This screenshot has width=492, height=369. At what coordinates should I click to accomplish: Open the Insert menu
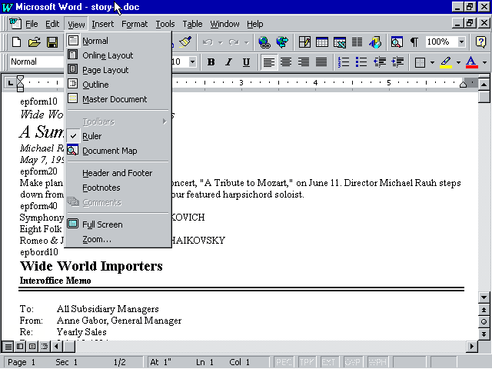tap(102, 24)
